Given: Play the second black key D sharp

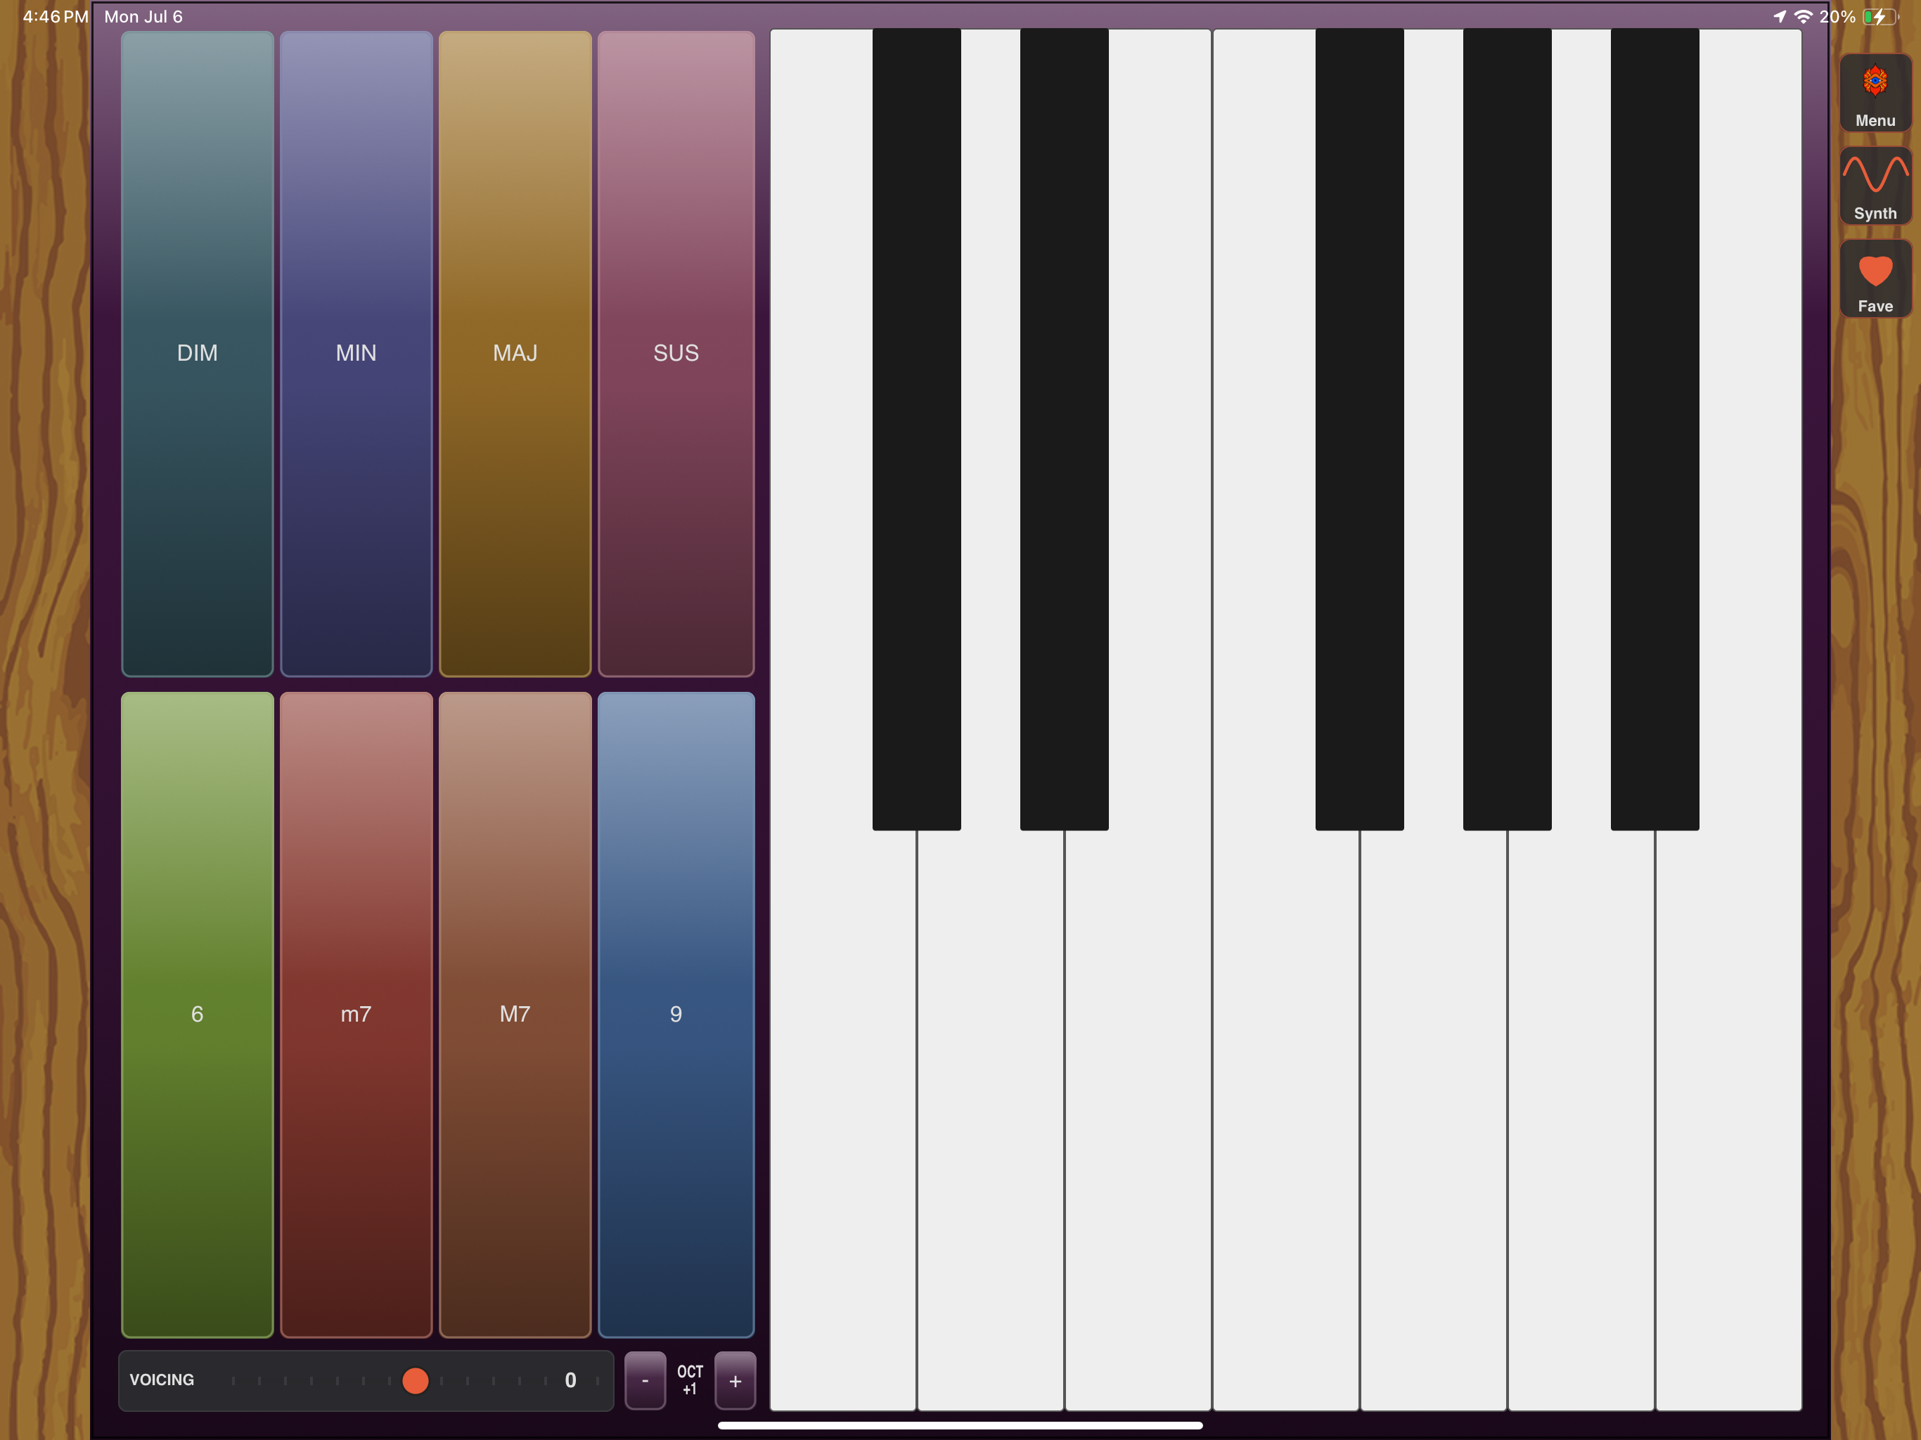Looking at the screenshot, I should pos(1064,430).
